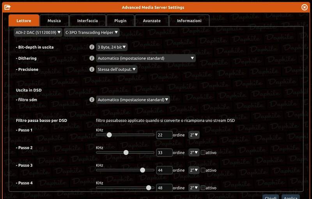Viewport: 312px width, 199px height.
Task: Click info icon next to Bit-depth in uscita
Action: 92,47
